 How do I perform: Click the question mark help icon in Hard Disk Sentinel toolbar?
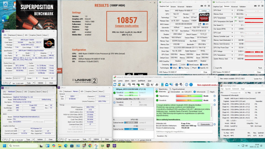[x=186, y=85]
